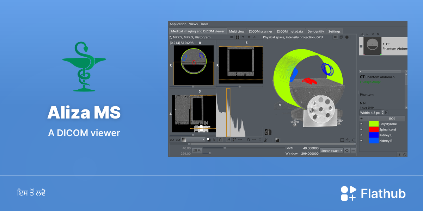Click the Y axis view button

(x=243, y=37)
